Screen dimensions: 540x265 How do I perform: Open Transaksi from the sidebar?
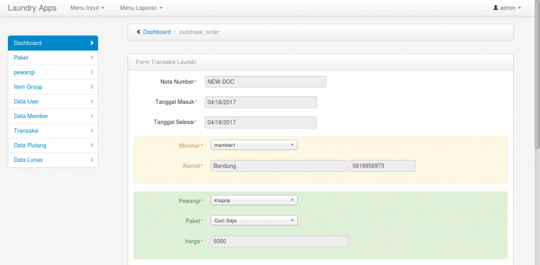[53, 131]
